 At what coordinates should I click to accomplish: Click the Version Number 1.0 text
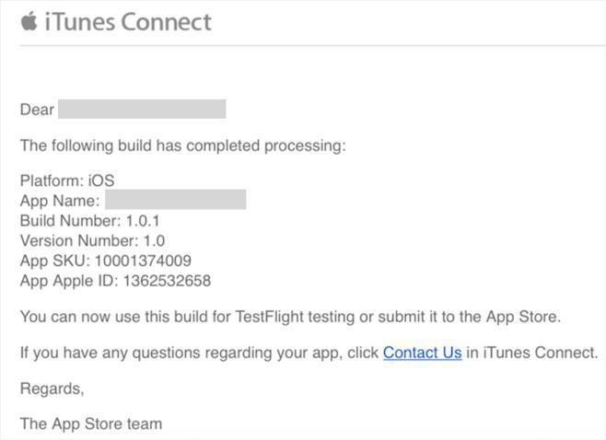[x=92, y=240]
